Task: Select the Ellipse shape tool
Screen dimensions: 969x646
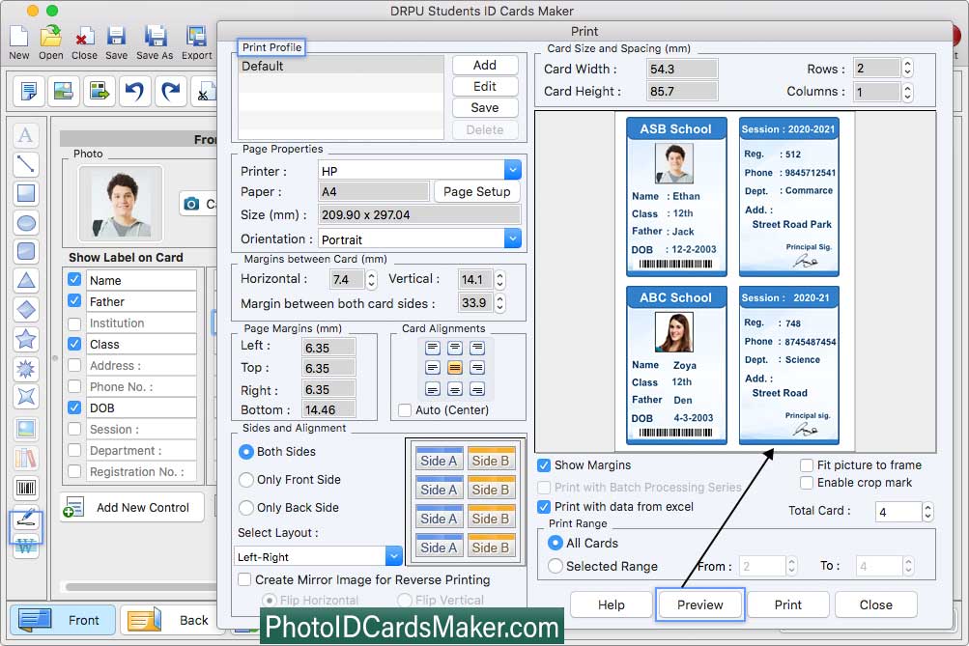Action: [x=25, y=222]
